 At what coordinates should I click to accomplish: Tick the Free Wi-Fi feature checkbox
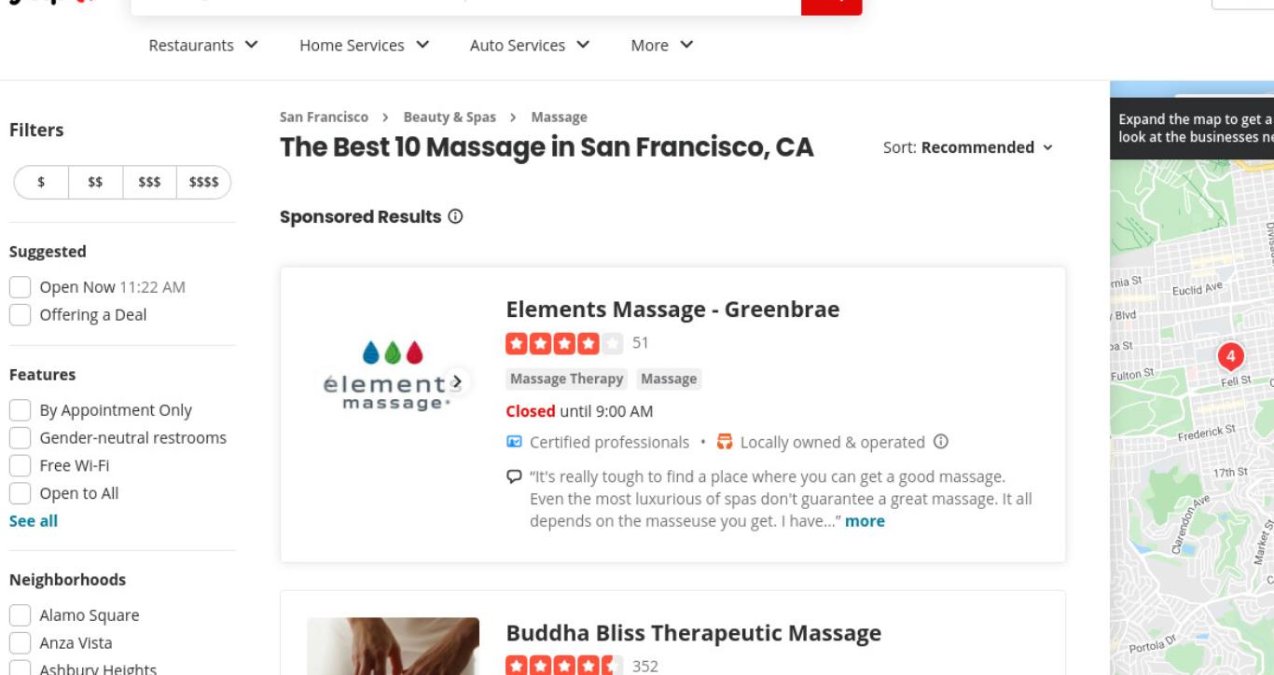(20, 466)
